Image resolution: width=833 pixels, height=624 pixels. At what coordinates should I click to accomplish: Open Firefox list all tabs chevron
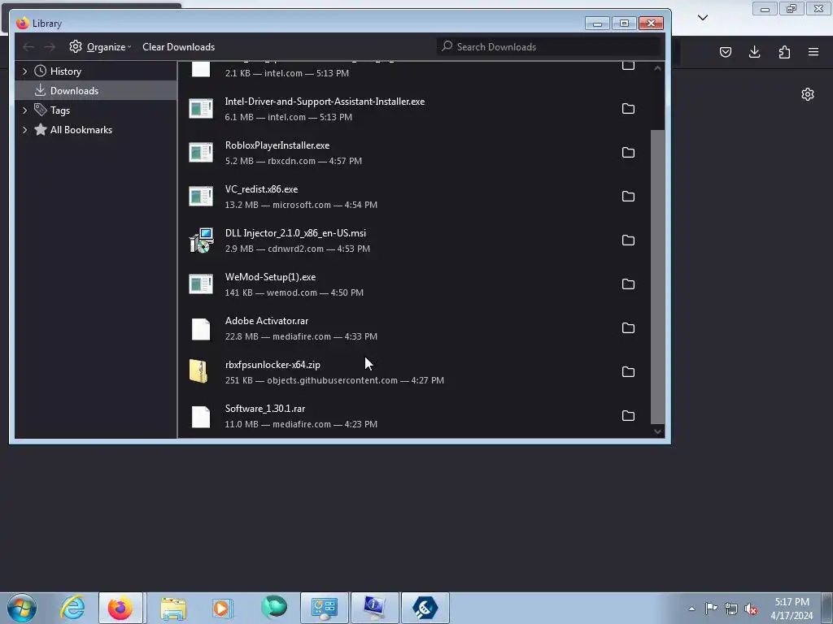[x=703, y=18]
